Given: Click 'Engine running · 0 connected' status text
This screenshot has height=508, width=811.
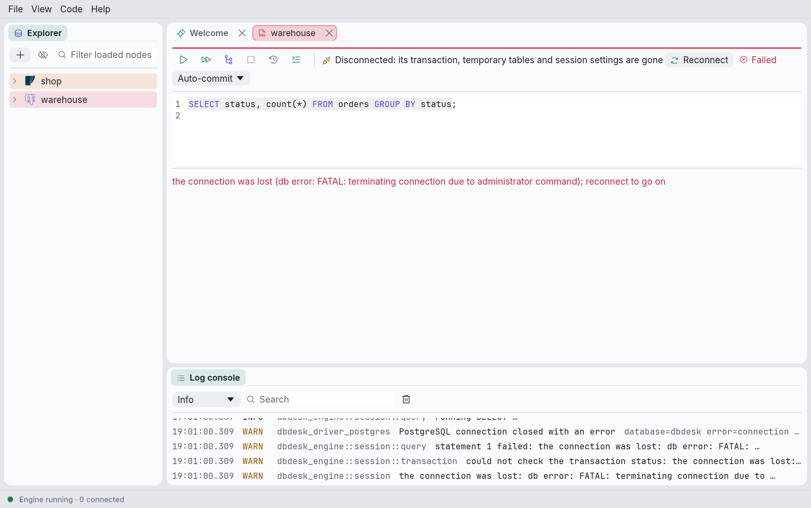Looking at the screenshot, I should pos(71,499).
